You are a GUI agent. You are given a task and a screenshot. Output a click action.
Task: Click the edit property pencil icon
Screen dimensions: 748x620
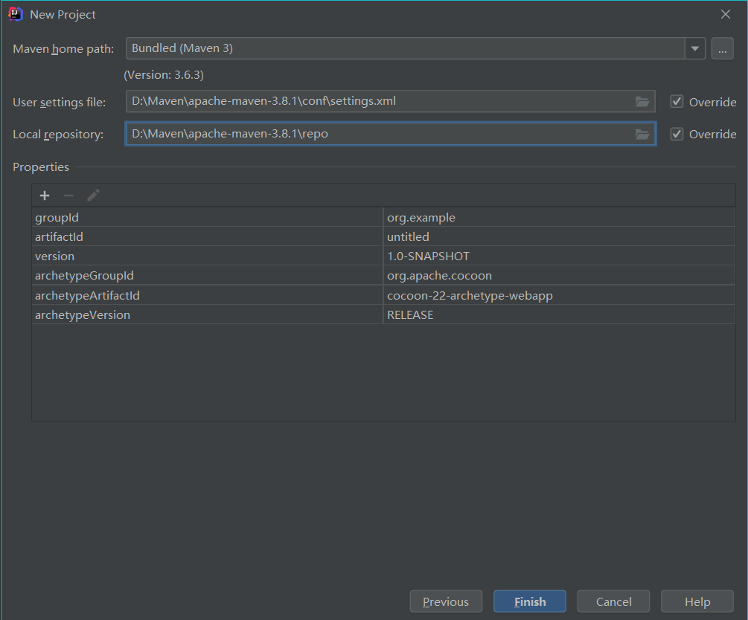[x=93, y=196]
